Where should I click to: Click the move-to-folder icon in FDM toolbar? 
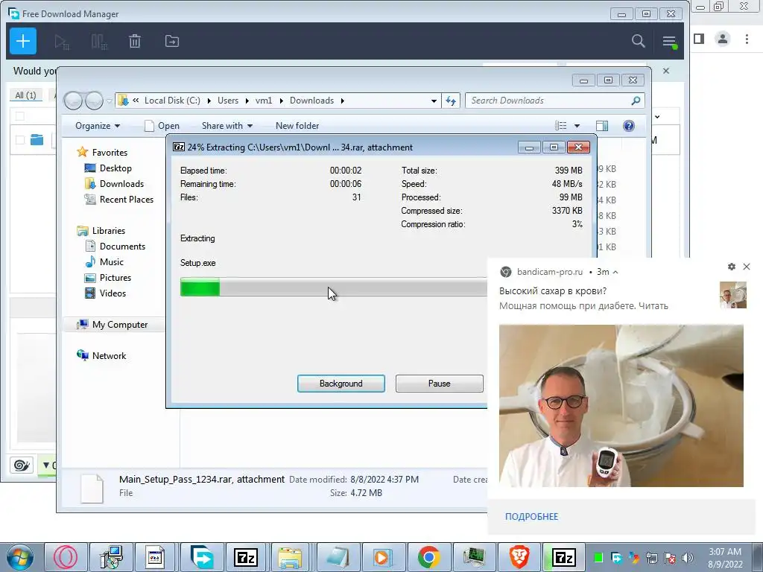click(x=172, y=42)
